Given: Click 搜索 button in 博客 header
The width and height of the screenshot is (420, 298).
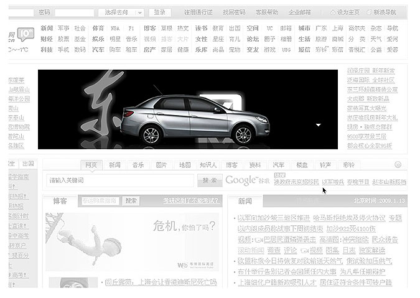Looking at the screenshot, I should click(131, 201).
